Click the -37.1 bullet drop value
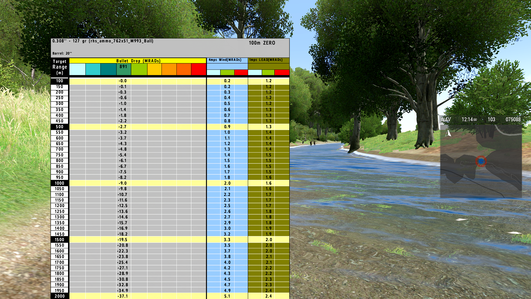Viewport: 531px width, 299px height. 123,296
